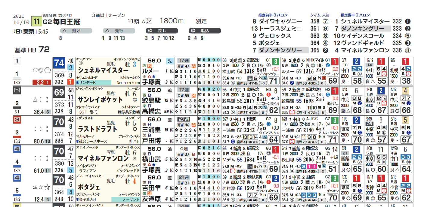Click the green race number 11 badge

click(x=37, y=22)
